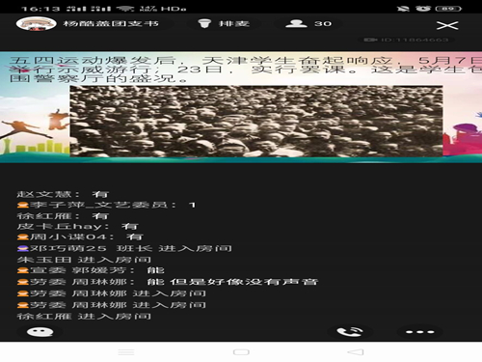The height and width of the screenshot is (362, 482).
Task: Open the three-dots more options menu
Action: (419, 331)
